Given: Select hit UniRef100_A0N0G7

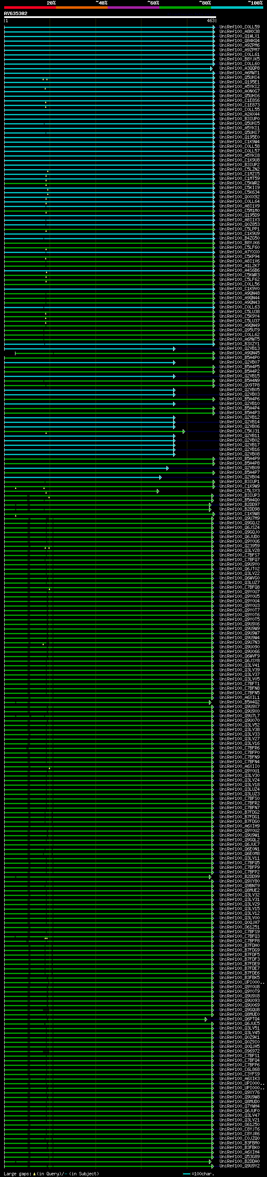Looking at the screenshot, I should [239, 91].
